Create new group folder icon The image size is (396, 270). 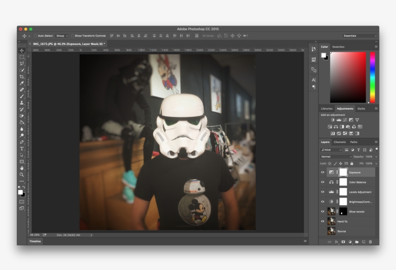pyautogui.click(x=357, y=242)
